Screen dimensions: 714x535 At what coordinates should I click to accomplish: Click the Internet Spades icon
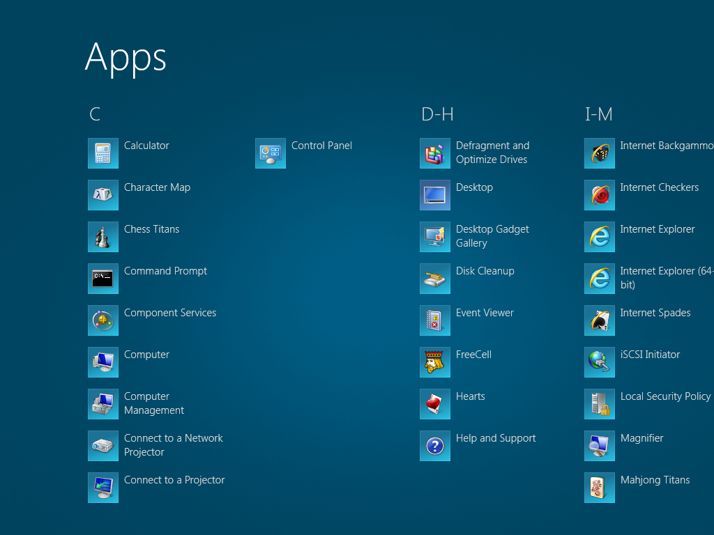(x=600, y=320)
